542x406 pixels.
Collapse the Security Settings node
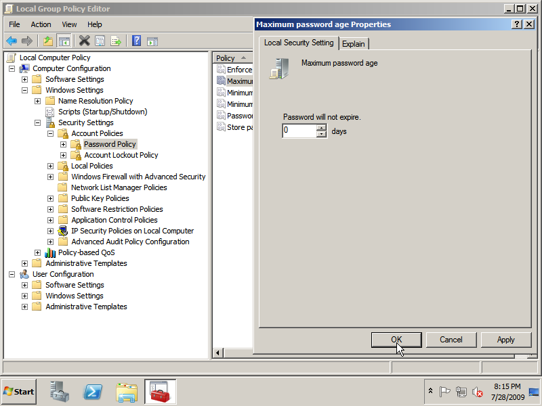pos(38,123)
